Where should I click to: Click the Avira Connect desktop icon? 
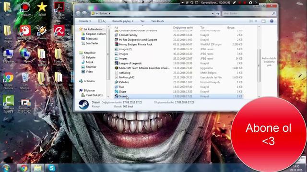click(59, 33)
